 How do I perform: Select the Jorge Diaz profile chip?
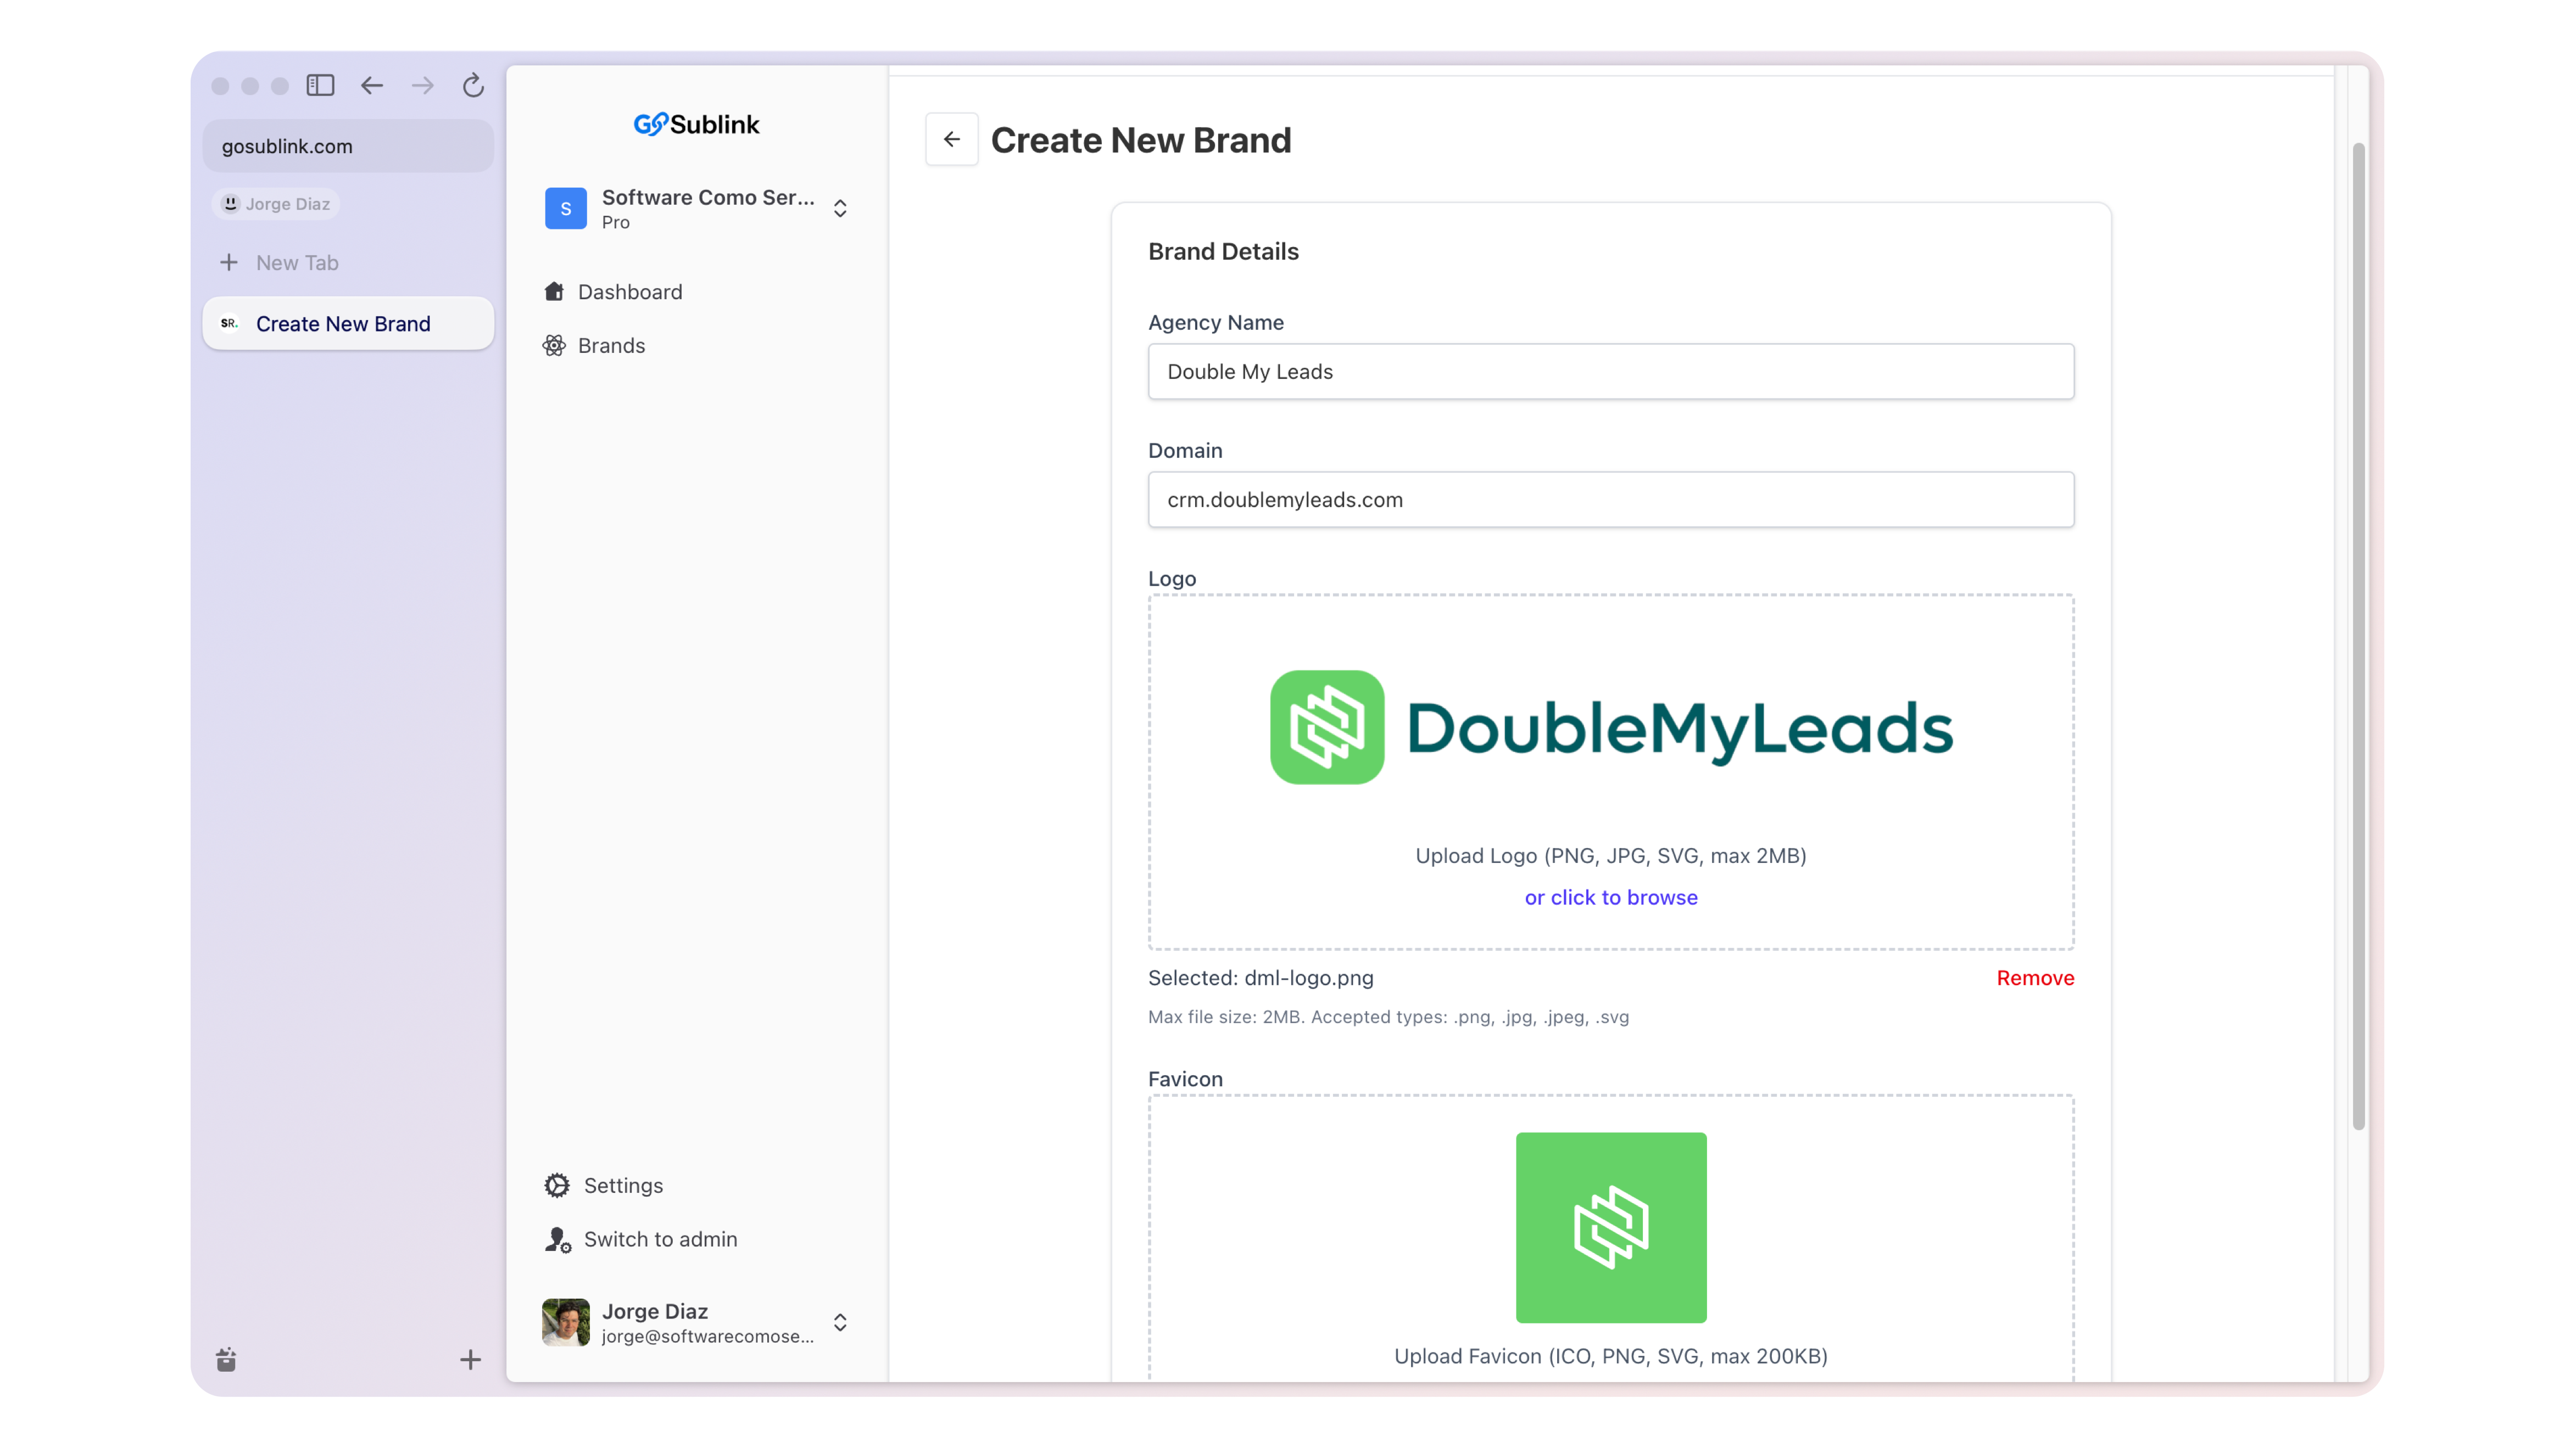[x=276, y=204]
